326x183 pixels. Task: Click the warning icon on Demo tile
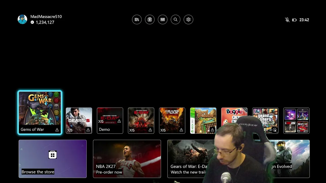coord(119,121)
